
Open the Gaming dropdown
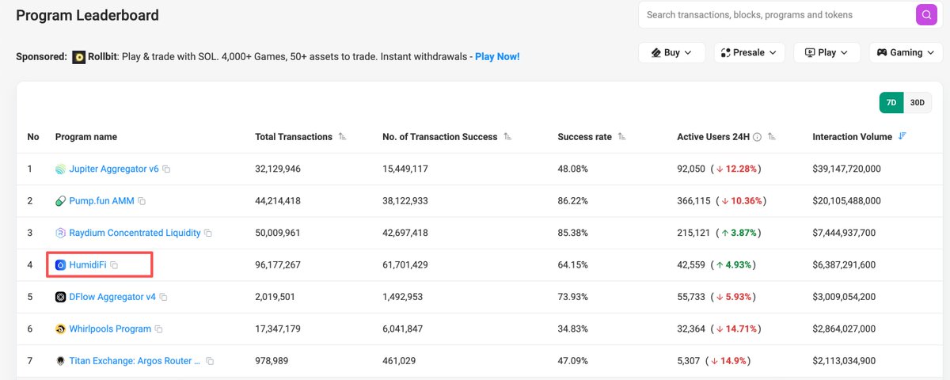pos(906,53)
